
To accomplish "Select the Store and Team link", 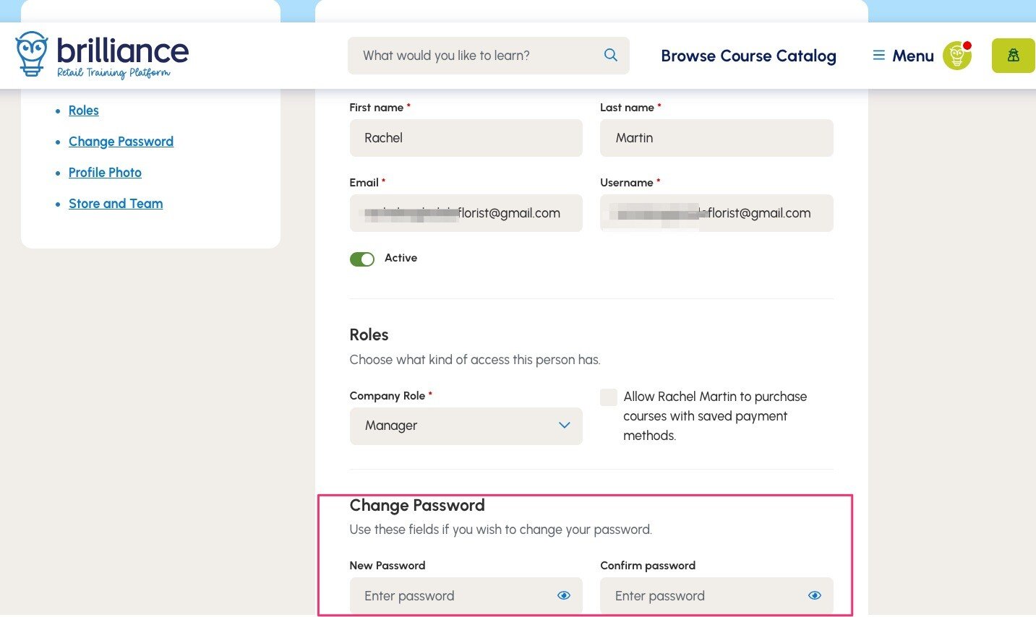I will click(116, 204).
